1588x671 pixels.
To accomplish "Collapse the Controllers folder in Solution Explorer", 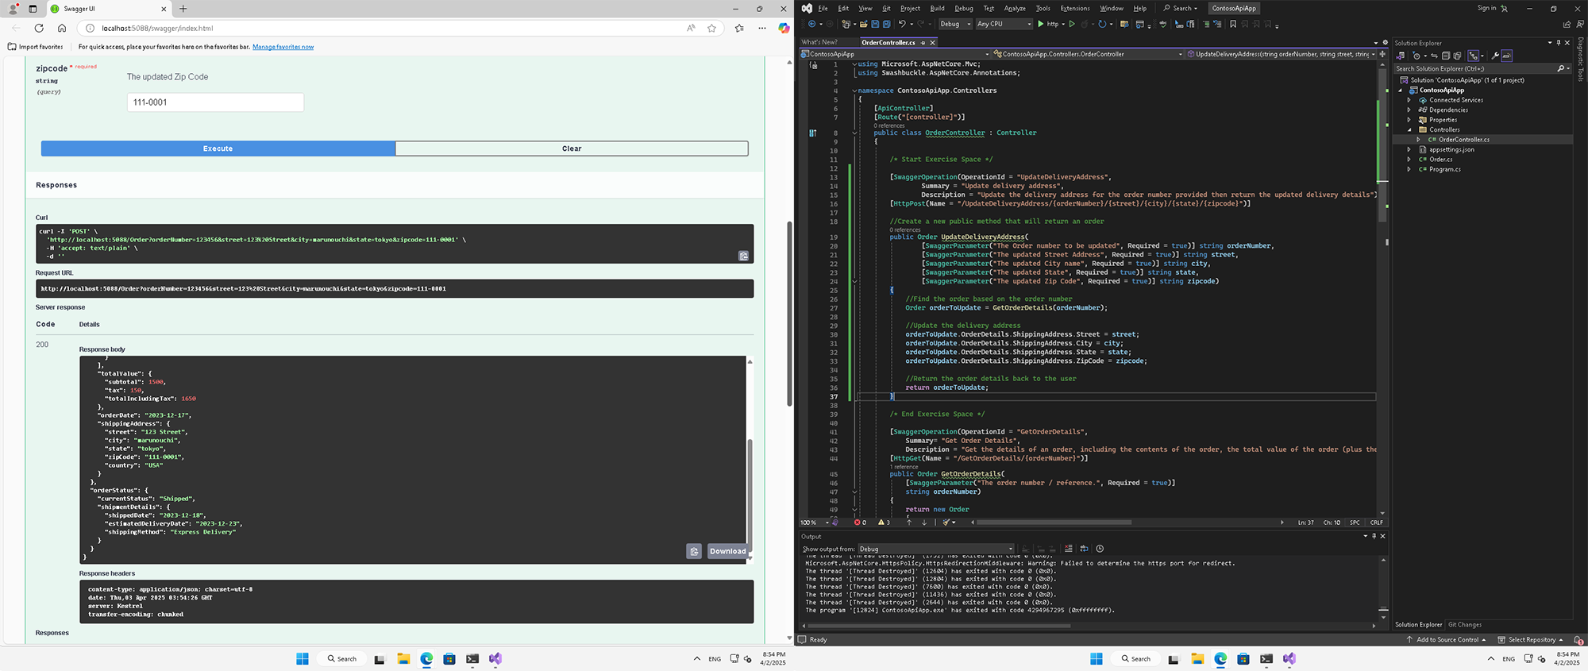I will (x=1409, y=129).
